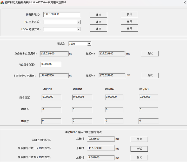Click 指令位置 field under 轴0/IN0
This screenshot has width=187, height=162.
coord(51,97)
